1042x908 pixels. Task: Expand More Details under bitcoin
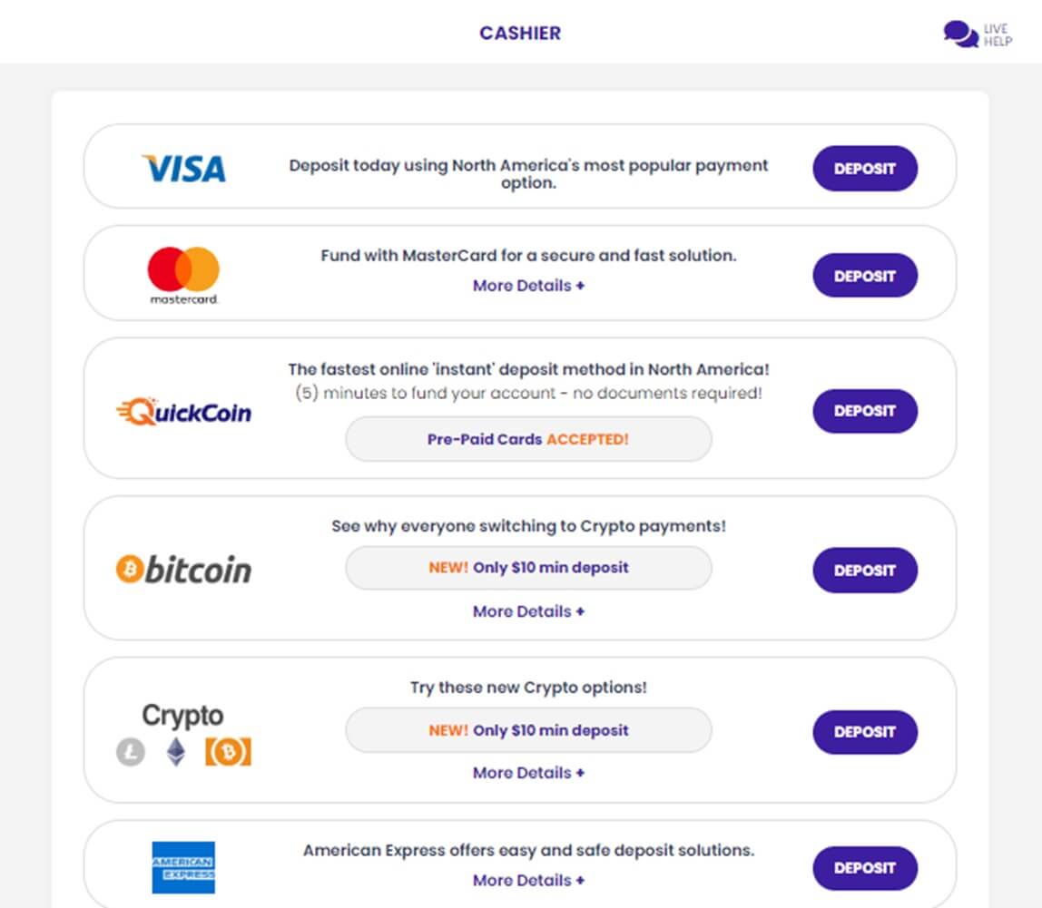point(528,611)
